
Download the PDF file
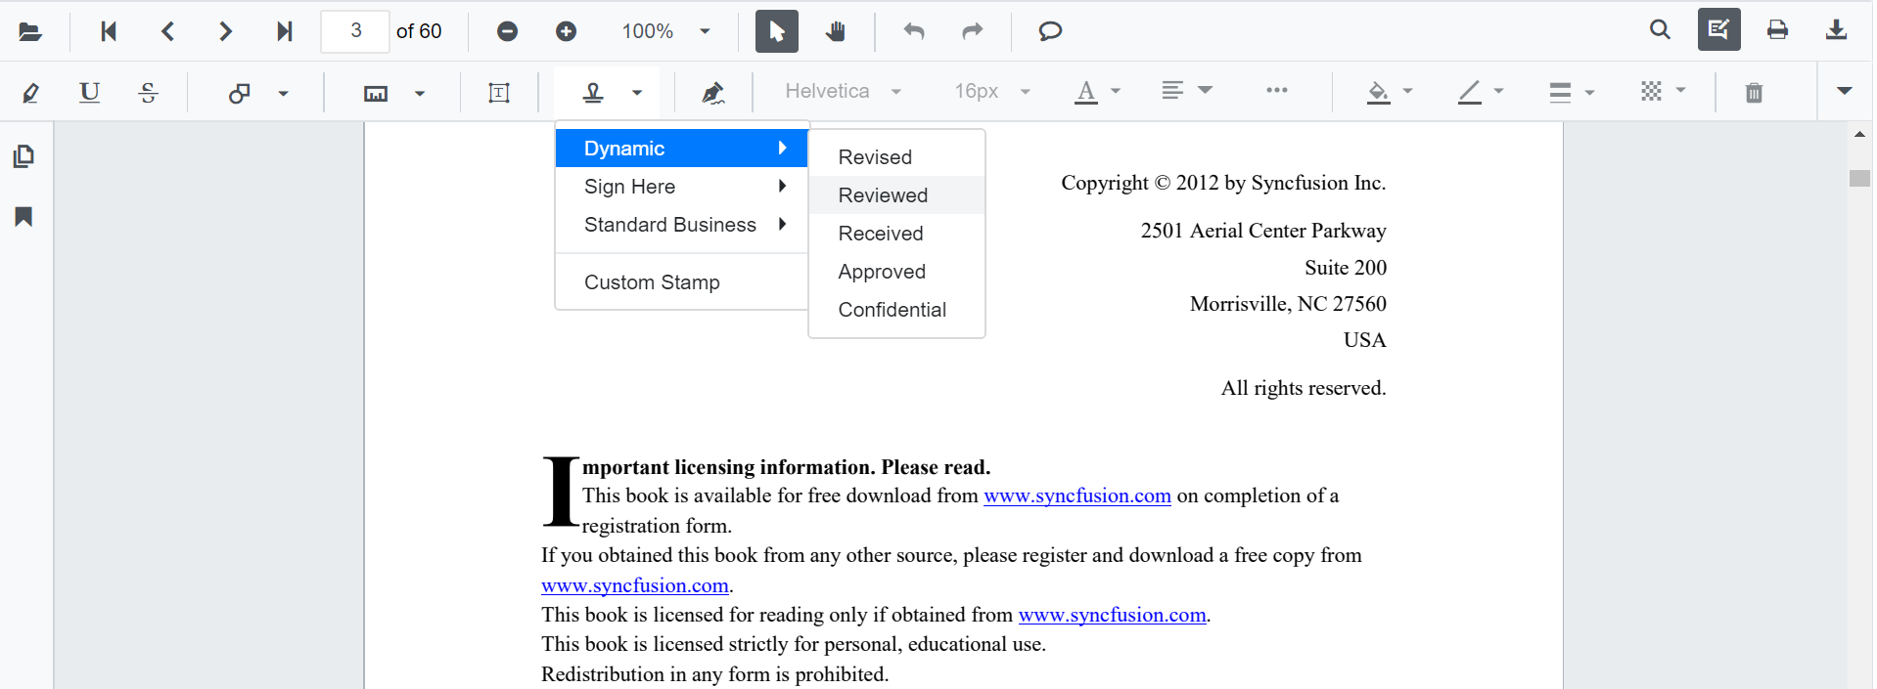pos(1836,29)
